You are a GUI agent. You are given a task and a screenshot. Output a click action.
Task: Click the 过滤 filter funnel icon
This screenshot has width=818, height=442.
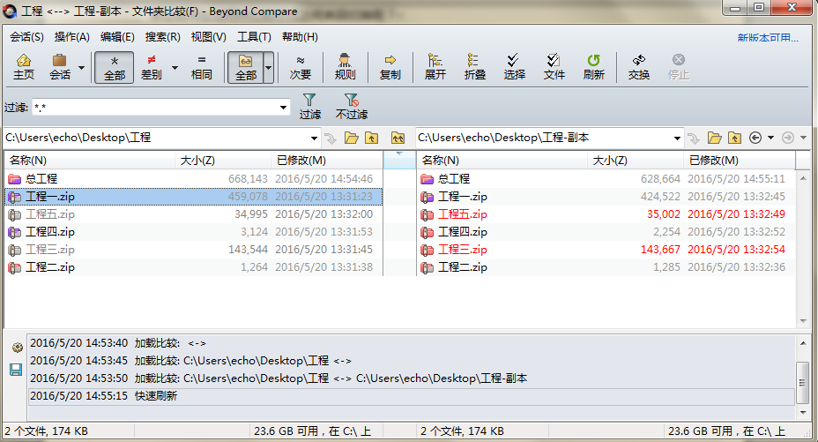[x=310, y=107]
